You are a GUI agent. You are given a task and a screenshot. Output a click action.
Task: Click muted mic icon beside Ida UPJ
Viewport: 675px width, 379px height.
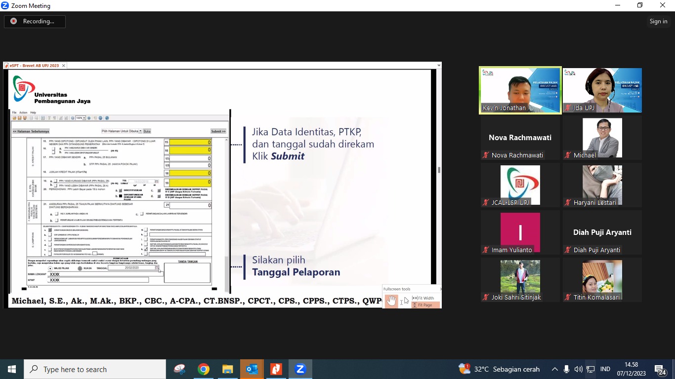(x=568, y=108)
